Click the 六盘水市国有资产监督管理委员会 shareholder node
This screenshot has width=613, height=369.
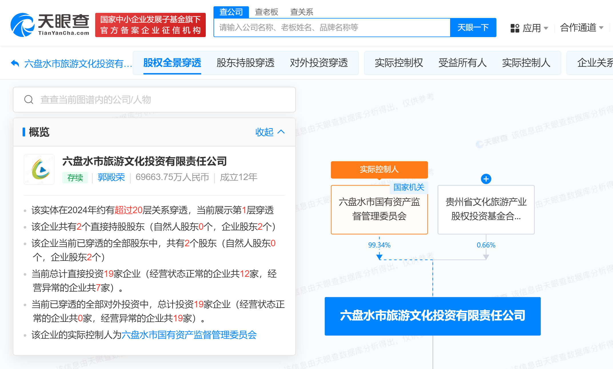point(379,209)
